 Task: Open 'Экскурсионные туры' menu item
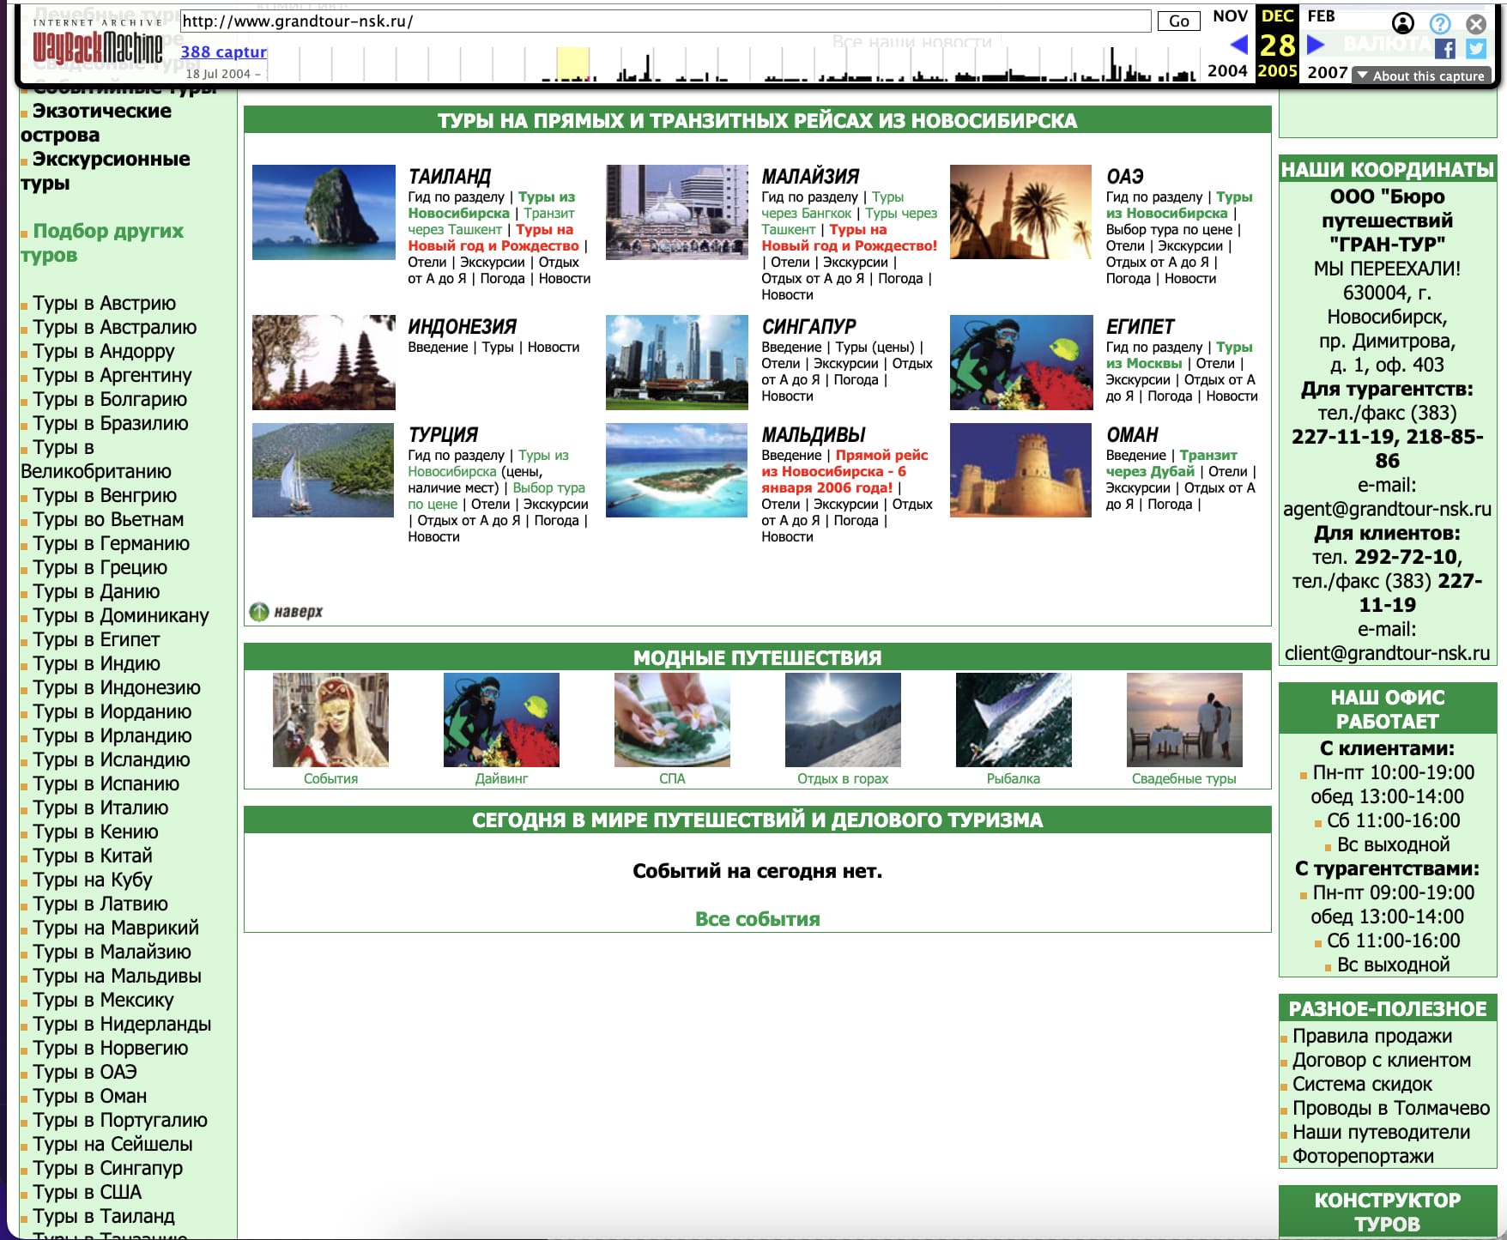coord(106,171)
